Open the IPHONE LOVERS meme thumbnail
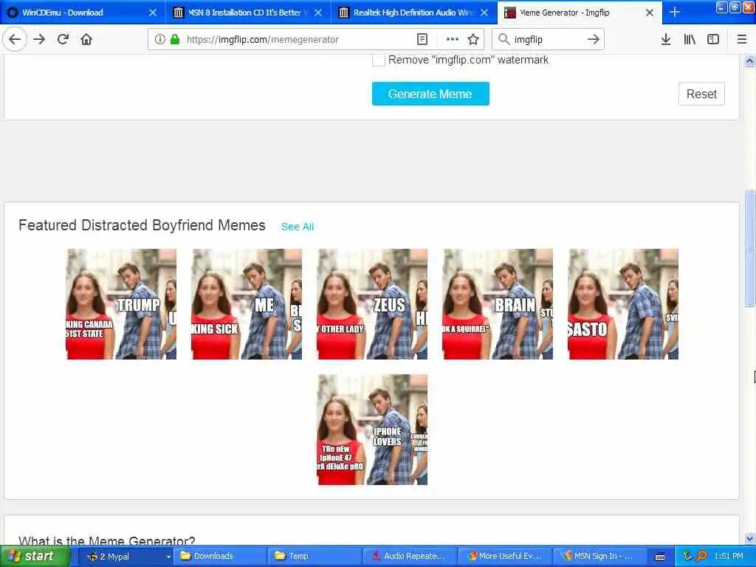Viewport: 756px width, 567px height. pyautogui.click(x=372, y=430)
